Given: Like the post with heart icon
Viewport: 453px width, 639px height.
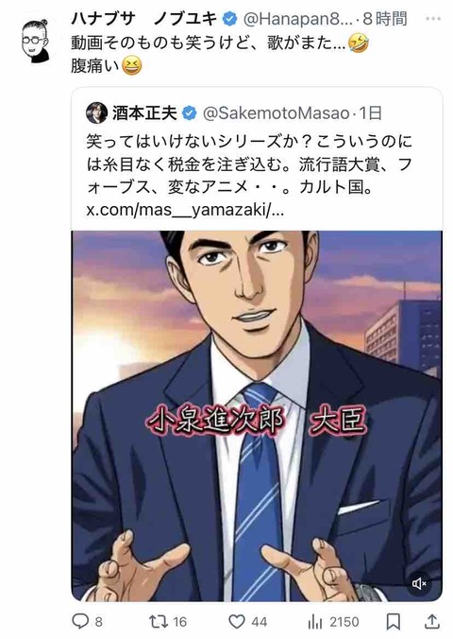Looking at the screenshot, I should click(x=237, y=621).
